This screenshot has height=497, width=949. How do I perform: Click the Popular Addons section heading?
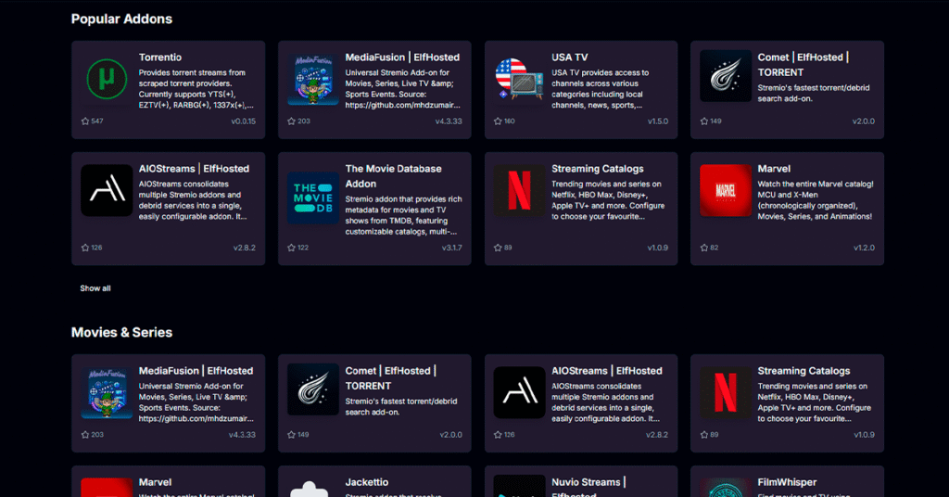click(x=121, y=19)
